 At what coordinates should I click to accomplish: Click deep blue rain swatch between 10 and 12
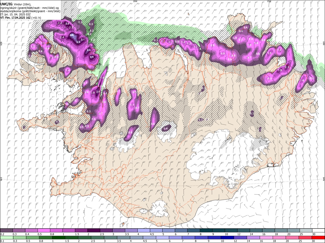(x=228, y=237)
